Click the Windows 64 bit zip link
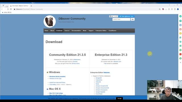This screenshot has width=182, height=102. click(55, 78)
